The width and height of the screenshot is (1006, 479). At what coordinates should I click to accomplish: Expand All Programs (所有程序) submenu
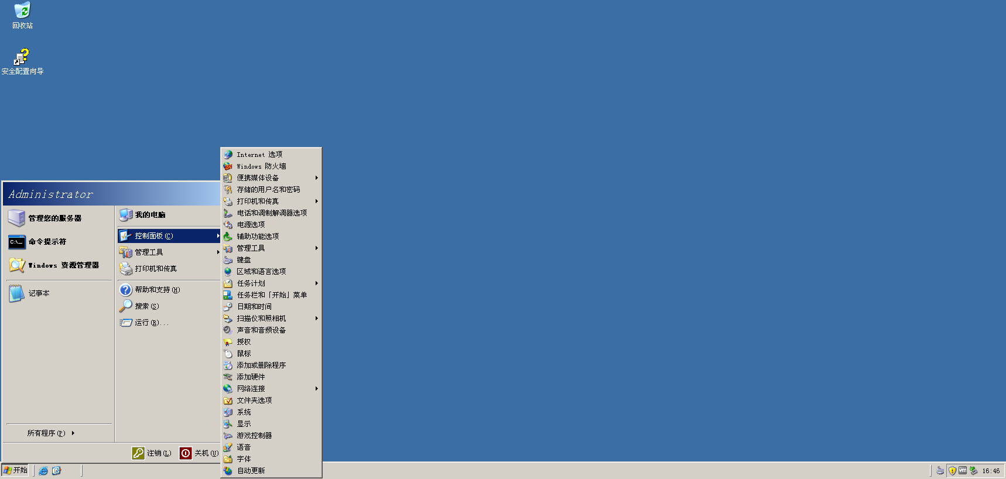tap(50, 433)
